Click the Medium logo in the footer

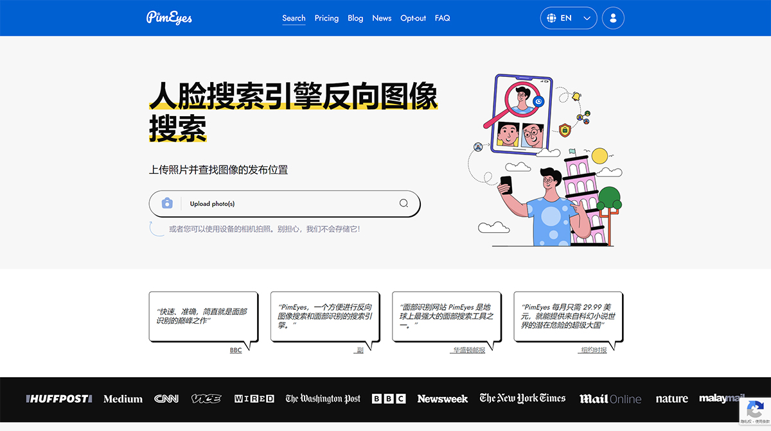[123, 398]
